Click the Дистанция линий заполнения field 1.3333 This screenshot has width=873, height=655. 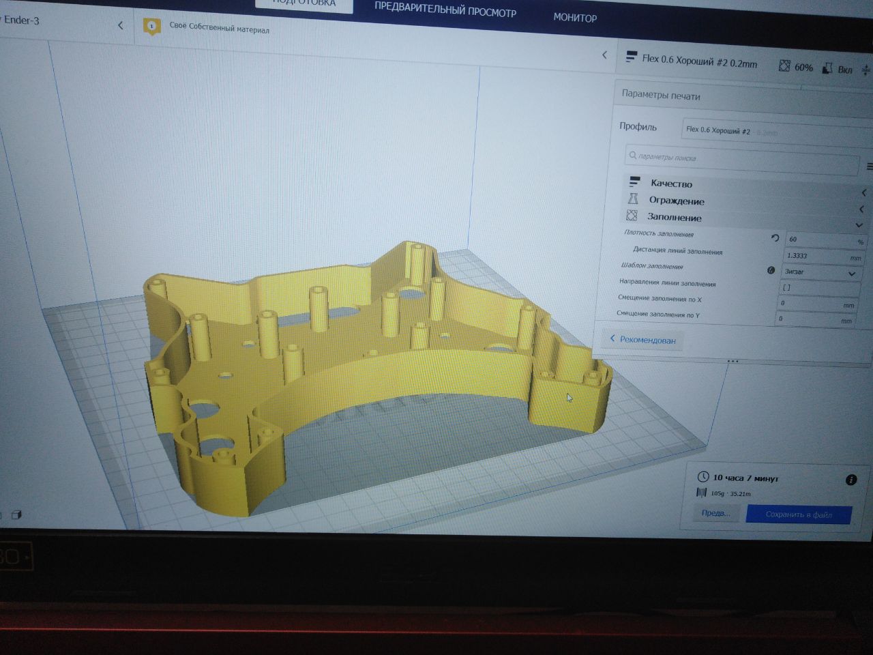pyautogui.click(x=824, y=257)
